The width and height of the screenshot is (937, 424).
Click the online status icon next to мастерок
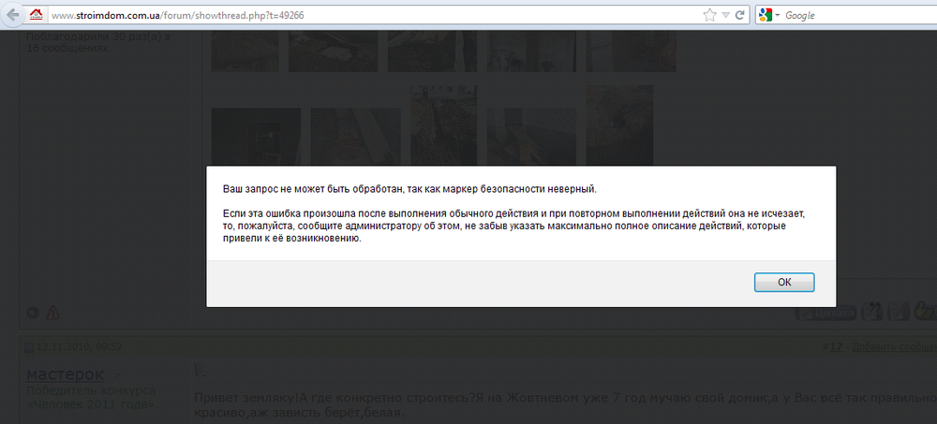[x=115, y=376]
